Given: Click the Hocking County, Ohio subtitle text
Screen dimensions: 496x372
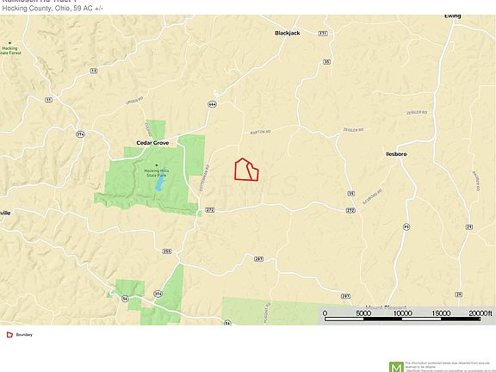Looking at the screenshot, I should (53, 9).
